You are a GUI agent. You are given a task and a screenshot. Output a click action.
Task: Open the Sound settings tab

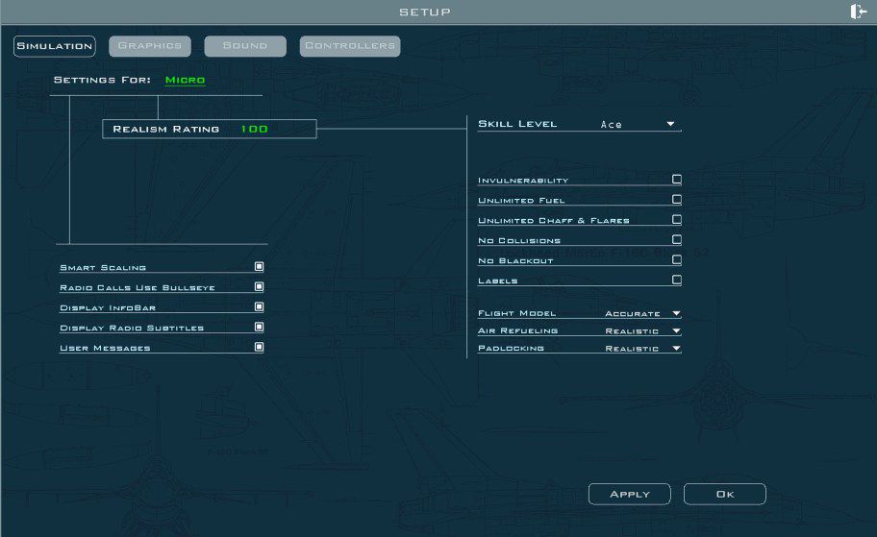pyautogui.click(x=244, y=46)
